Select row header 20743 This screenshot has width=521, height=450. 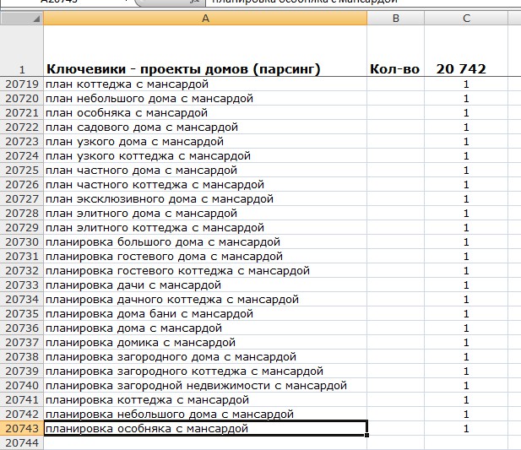click(x=22, y=428)
